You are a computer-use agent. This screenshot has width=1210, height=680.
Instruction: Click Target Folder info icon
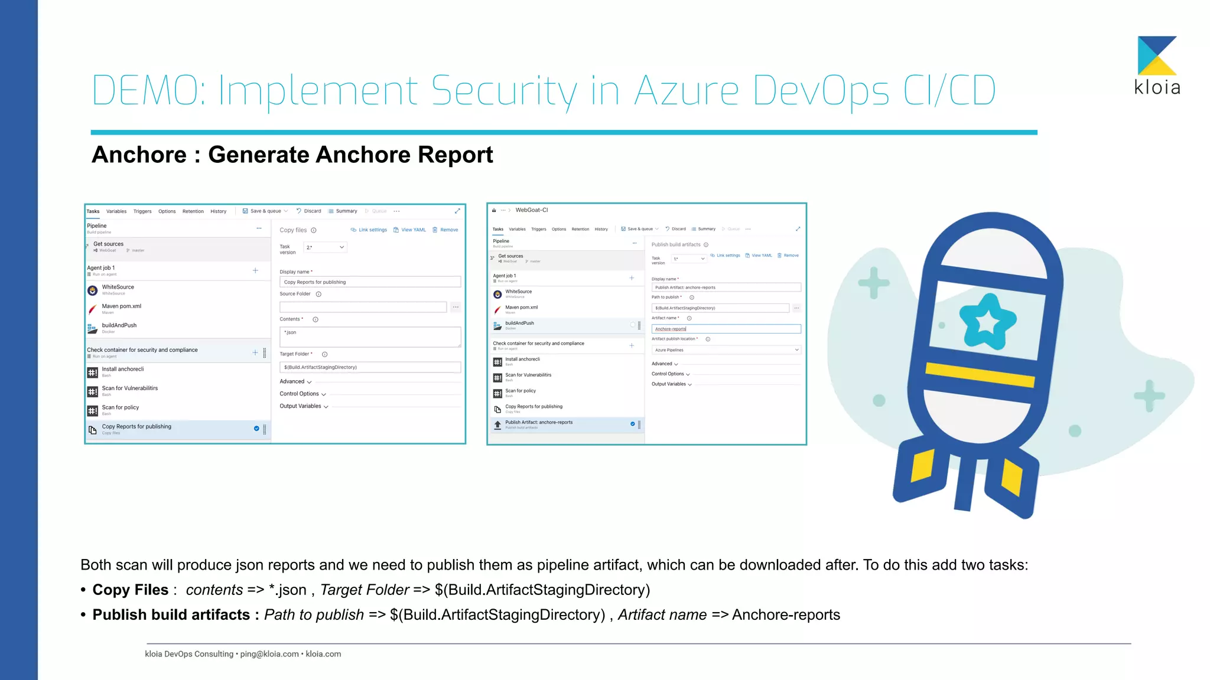(x=324, y=354)
